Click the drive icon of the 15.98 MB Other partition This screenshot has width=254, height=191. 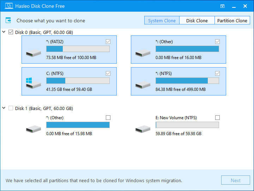(34, 129)
